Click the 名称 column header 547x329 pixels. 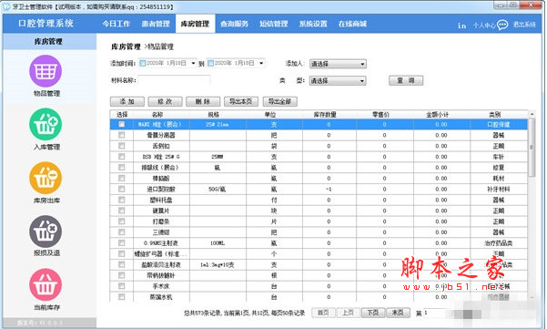(157, 115)
